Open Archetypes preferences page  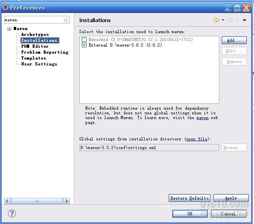point(35,34)
